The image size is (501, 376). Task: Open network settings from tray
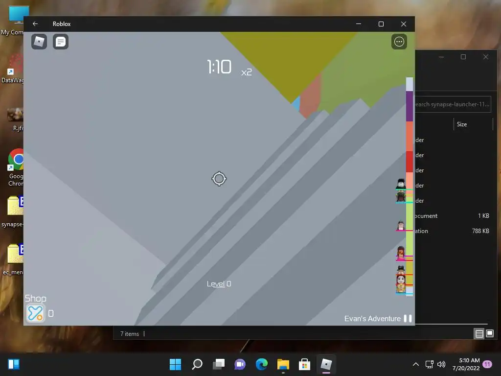pyautogui.click(x=430, y=364)
